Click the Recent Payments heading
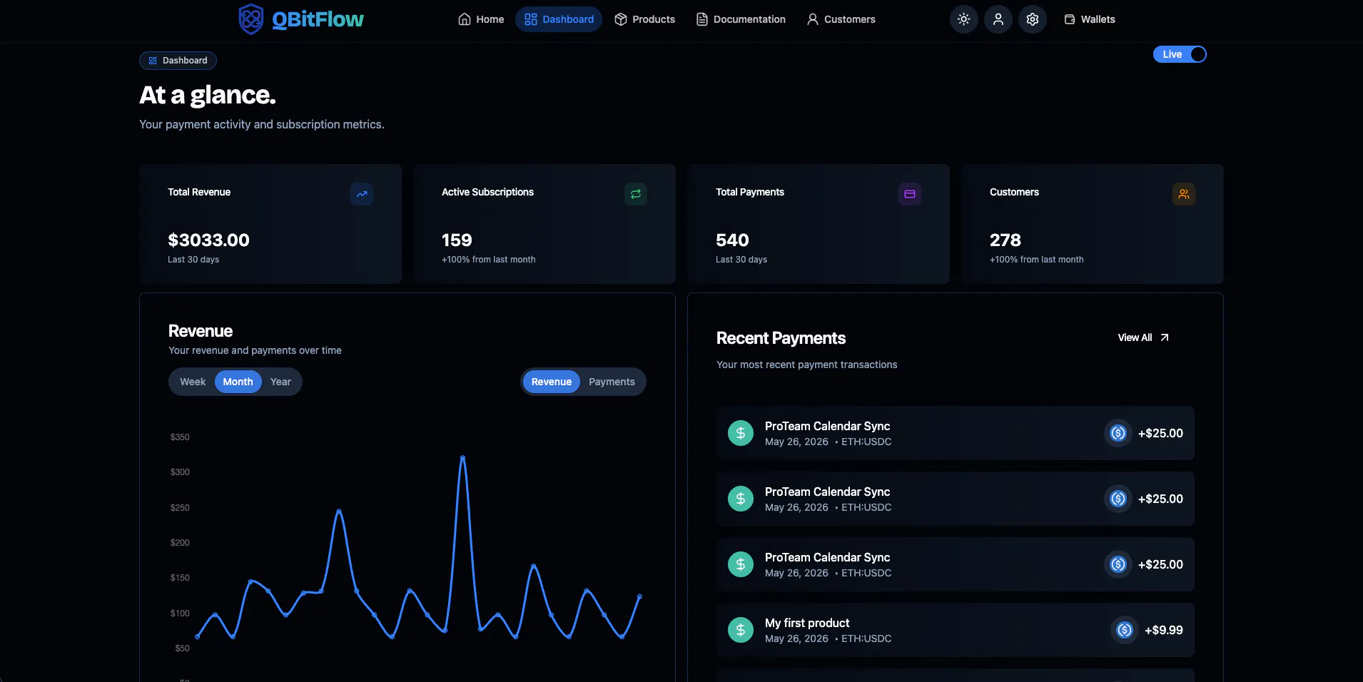The width and height of the screenshot is (1363, 682). pos(781,338)
